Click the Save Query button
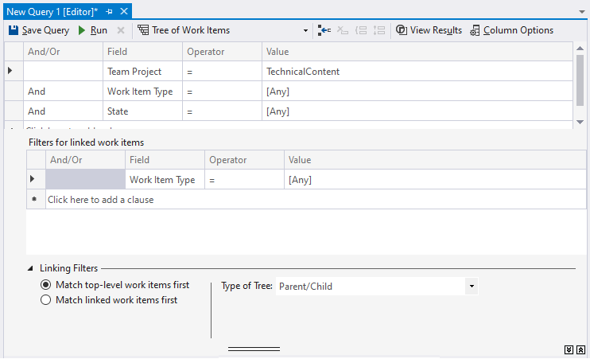The image size is (590, 359). [x=39, y=30]
